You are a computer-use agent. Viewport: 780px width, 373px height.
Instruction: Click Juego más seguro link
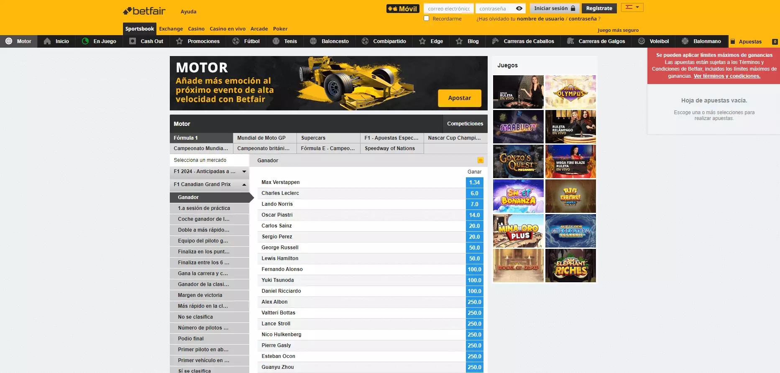tap(618, 30)
